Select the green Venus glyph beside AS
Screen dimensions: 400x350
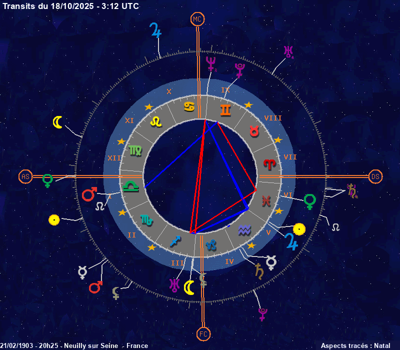(x=47, y=180)
